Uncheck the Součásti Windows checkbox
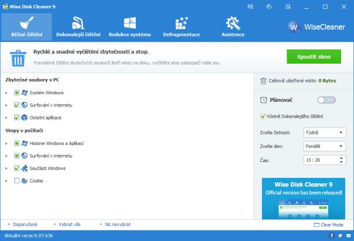The image size is (354, 241). [x=17, y=168]
